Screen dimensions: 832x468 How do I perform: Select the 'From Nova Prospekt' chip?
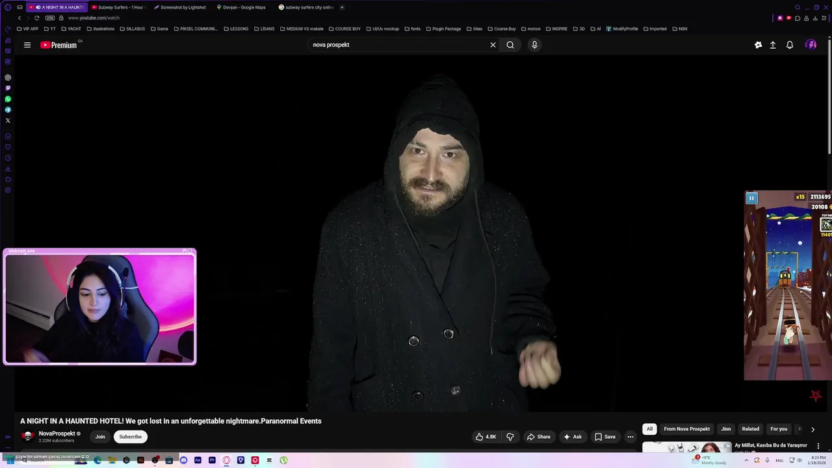tap(686, 429)
